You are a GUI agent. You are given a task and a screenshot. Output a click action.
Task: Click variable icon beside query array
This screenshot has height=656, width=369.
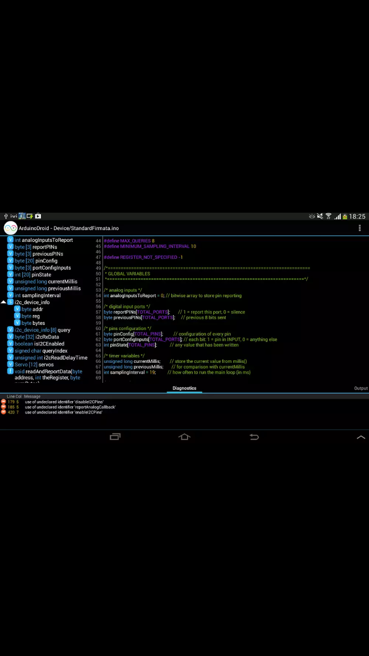tap(10, 330)
